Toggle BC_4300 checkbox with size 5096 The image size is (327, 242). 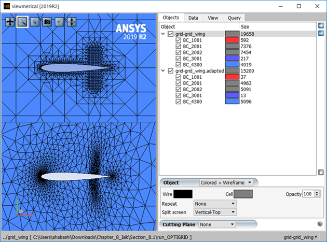(179, 102)
